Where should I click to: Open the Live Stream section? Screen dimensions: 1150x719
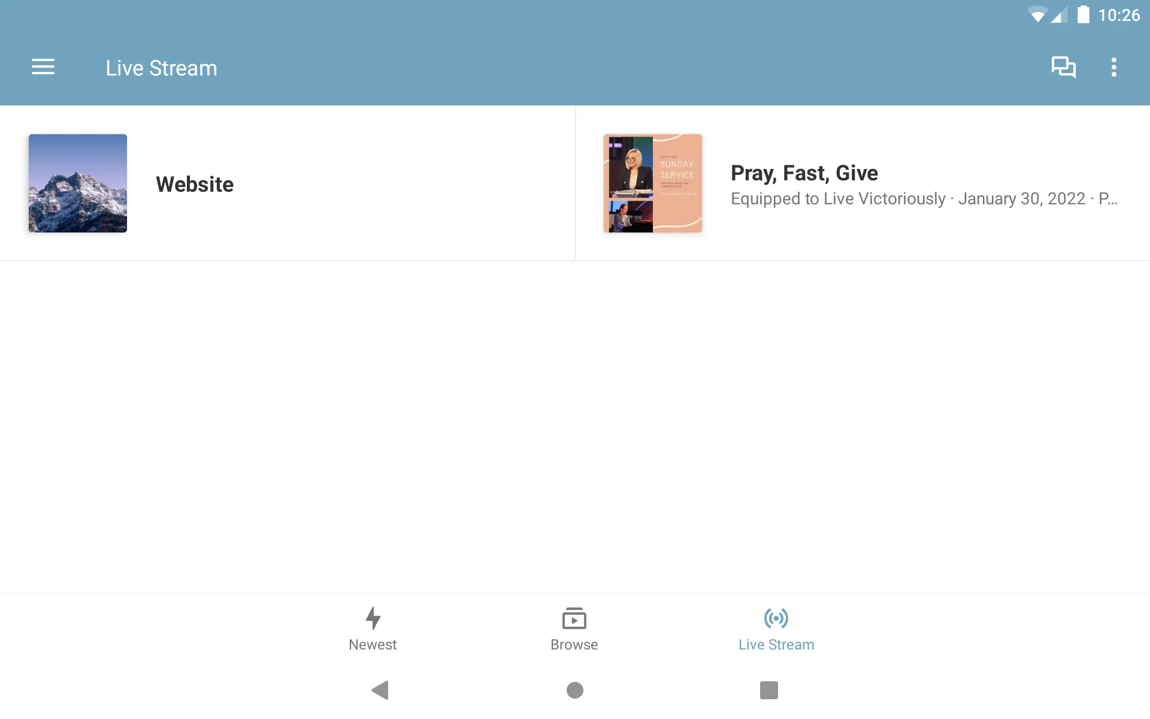tap(776, 629)
